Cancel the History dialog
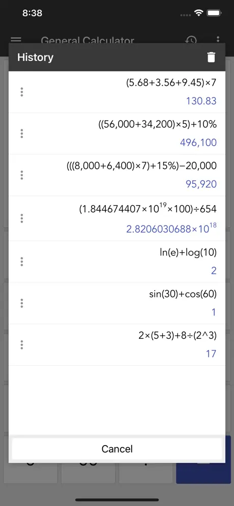The image size is (234, 506). click(117, 449)
